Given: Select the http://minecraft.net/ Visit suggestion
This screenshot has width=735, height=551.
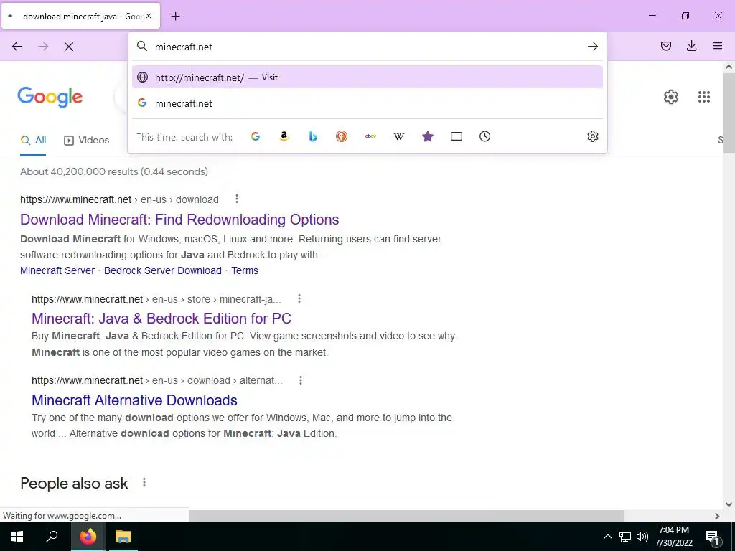Looking at the screenshot, I should pyautogui.click(x=367, y=77).
